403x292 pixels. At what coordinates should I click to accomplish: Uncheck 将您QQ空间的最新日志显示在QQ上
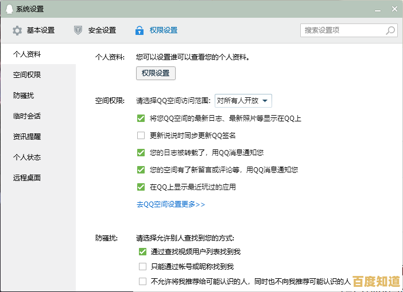[141, 119]
